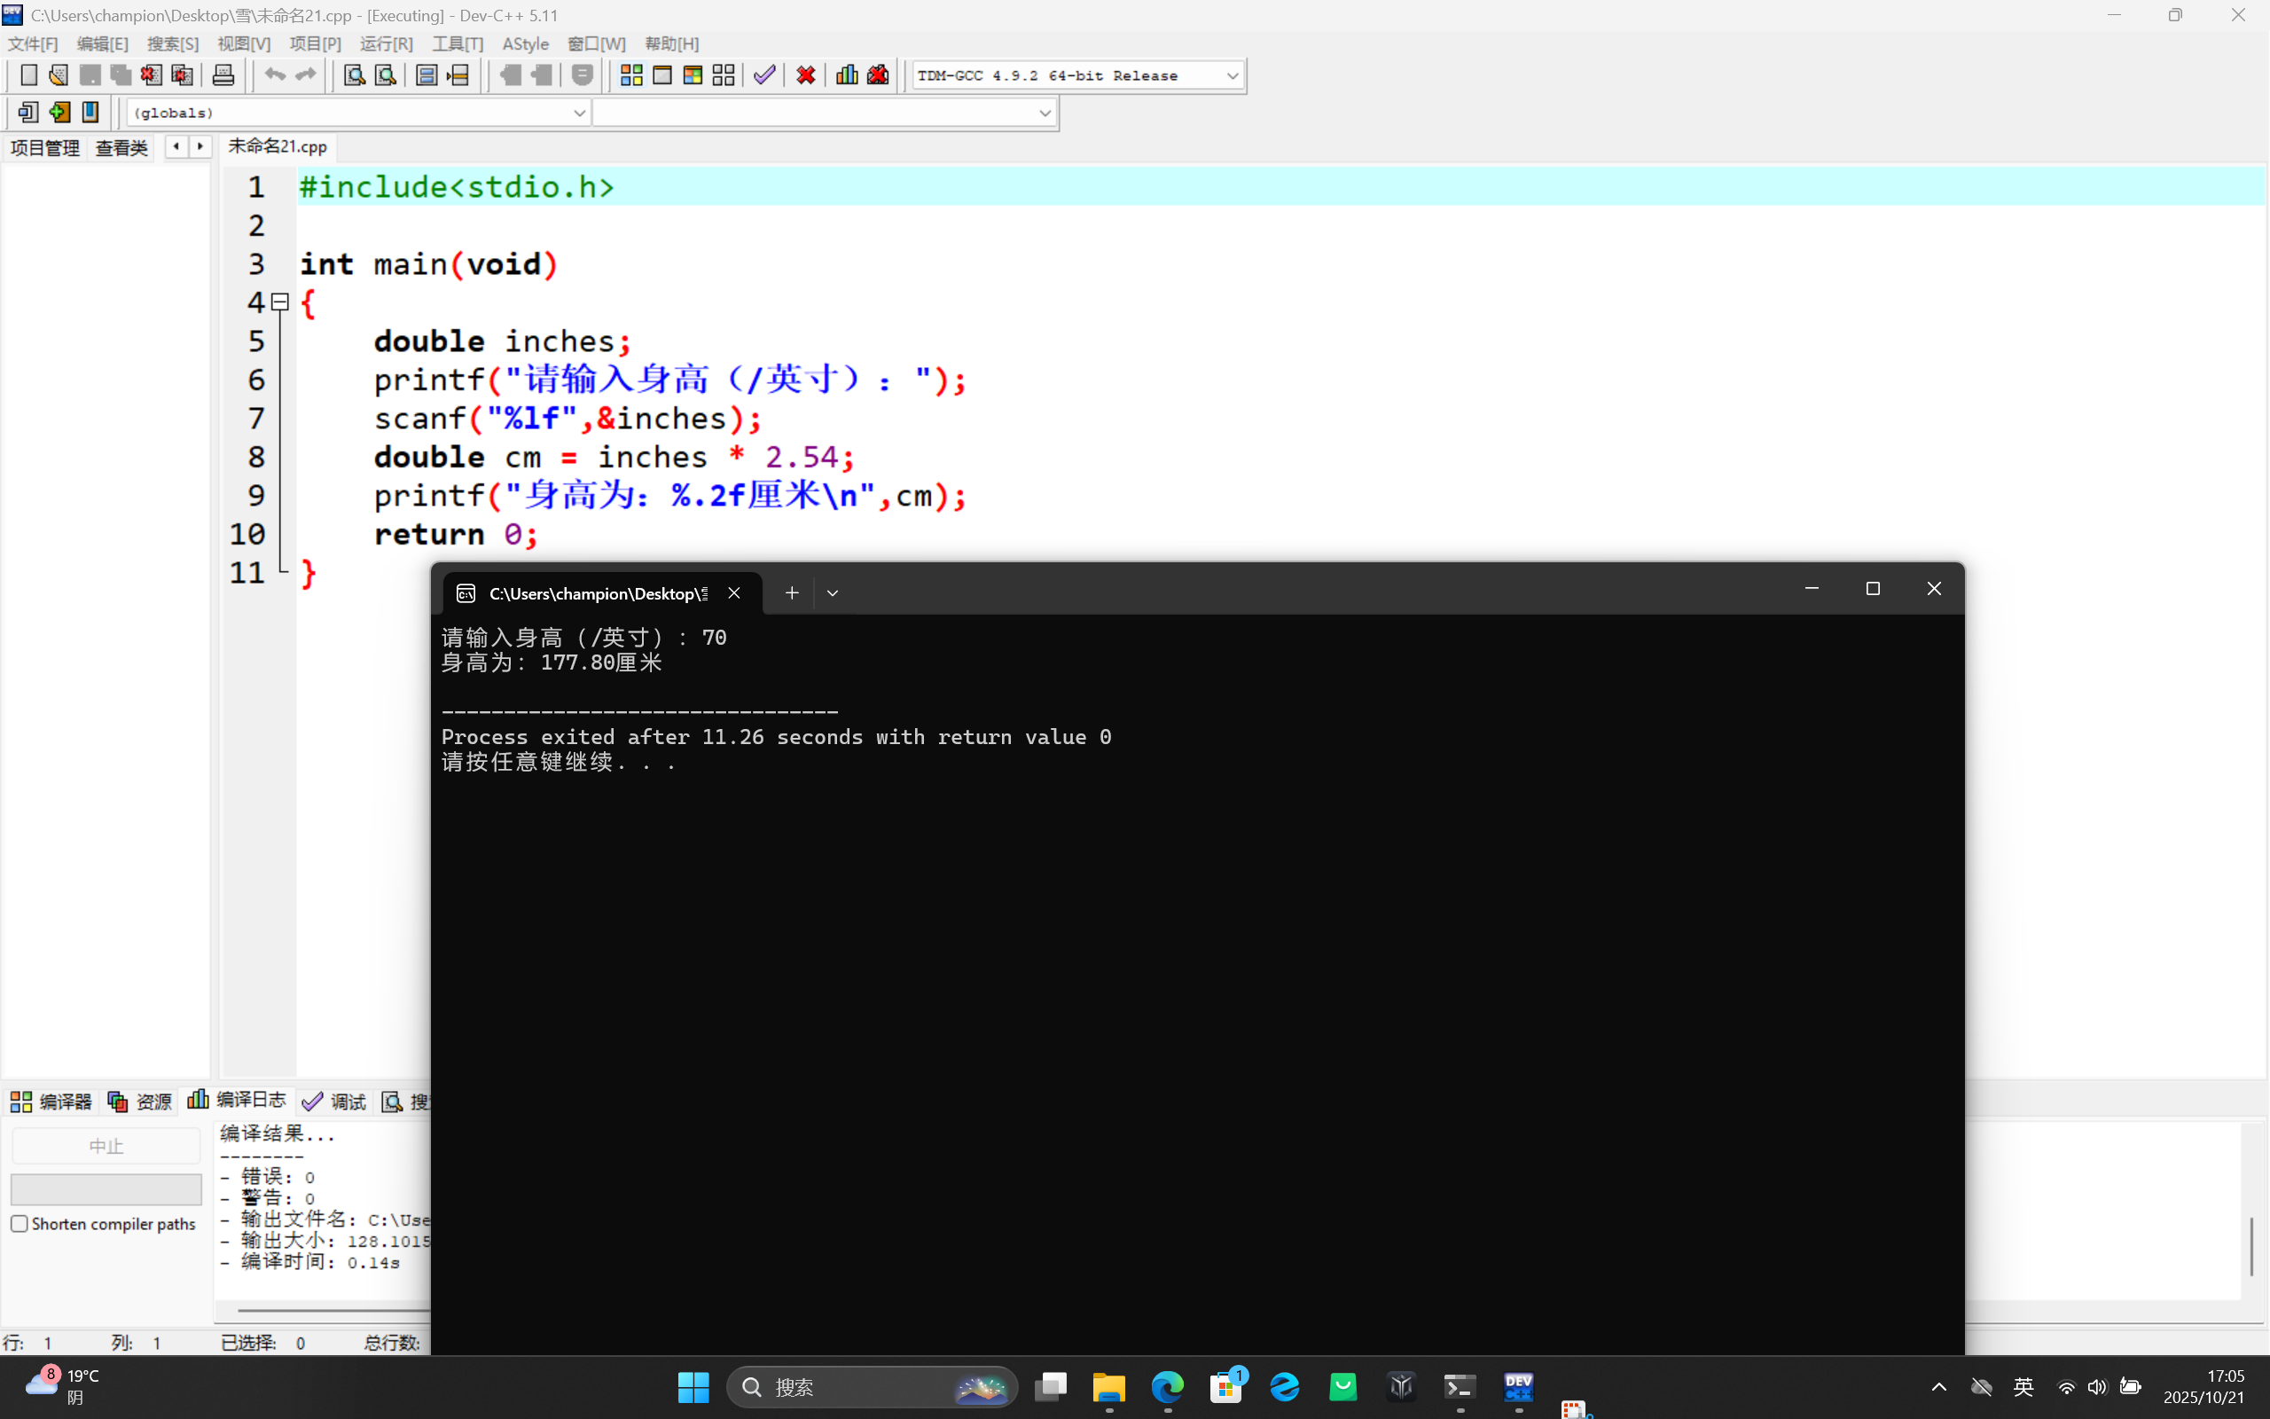Click the purple Debug checkmark icon
Screen dimensions: 2270x1419
point(764,75)
